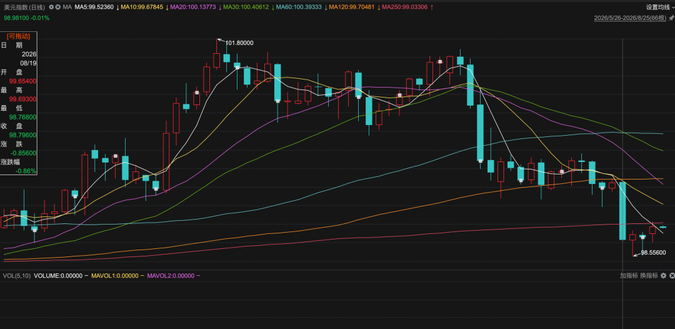Open the VOL panel settings gear

(x=663, y=276)
